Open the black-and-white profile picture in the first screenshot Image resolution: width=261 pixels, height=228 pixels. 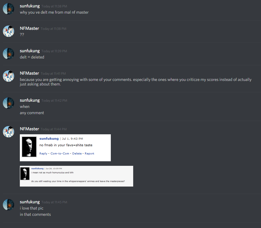pyautogui.click(x=29, y=147)
